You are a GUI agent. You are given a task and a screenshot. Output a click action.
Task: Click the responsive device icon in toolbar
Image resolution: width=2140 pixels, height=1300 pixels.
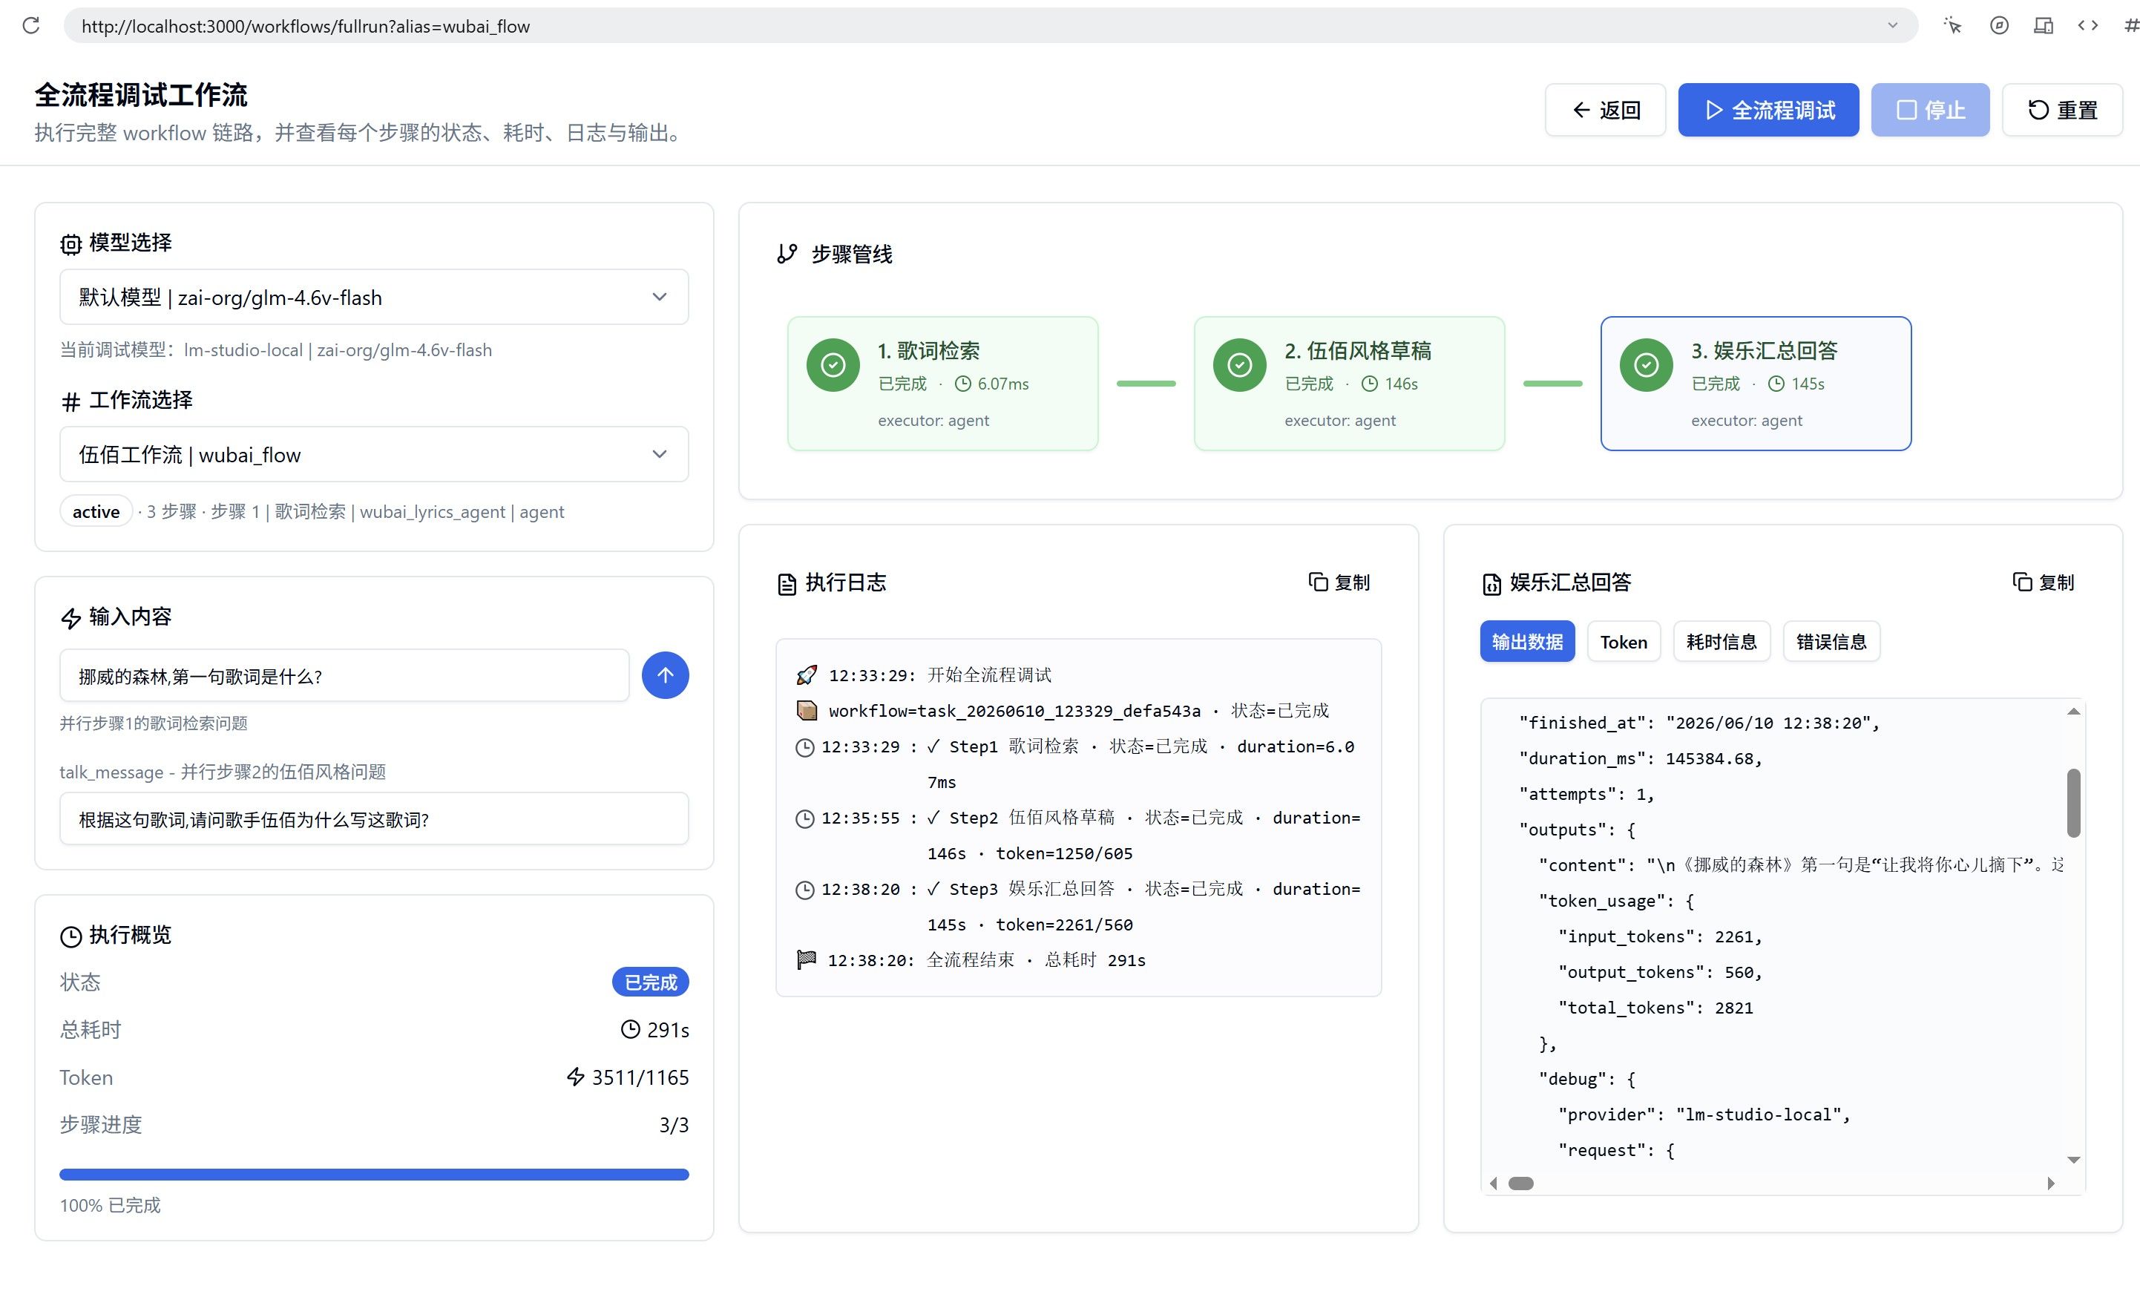point(2044,25)
